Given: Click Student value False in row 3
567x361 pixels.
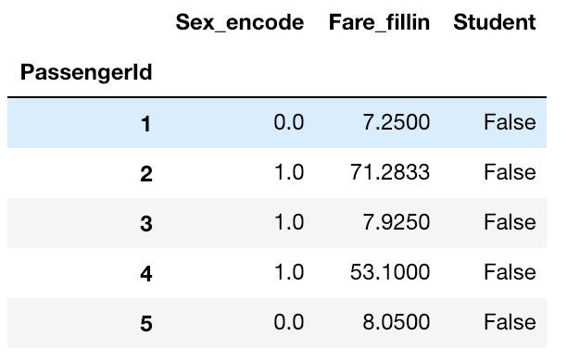Looking at the screenshot, I should pyautogui.click(x=510, y=222).
